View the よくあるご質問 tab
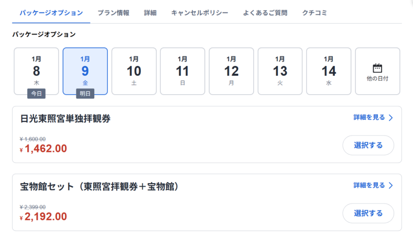Screen dimensions: 413x237 tap(265, 13)
